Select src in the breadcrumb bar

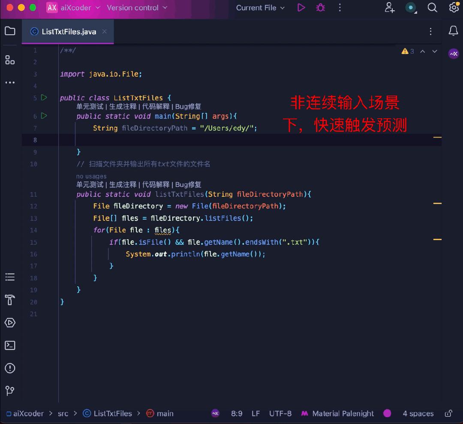tap(63, 413)
